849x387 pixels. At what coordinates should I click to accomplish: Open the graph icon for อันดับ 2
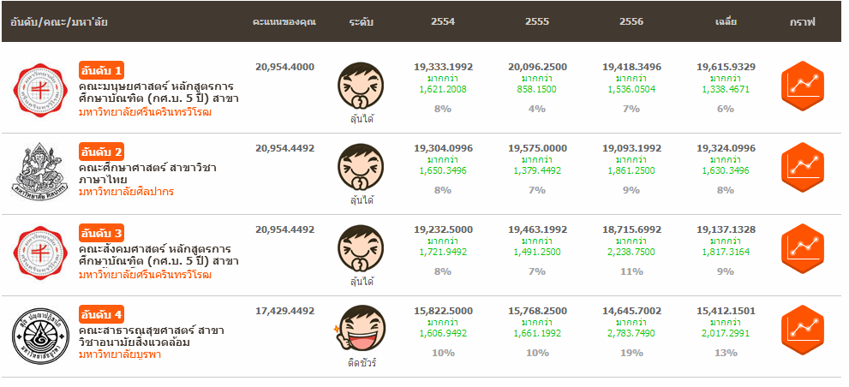coord(802,168)
